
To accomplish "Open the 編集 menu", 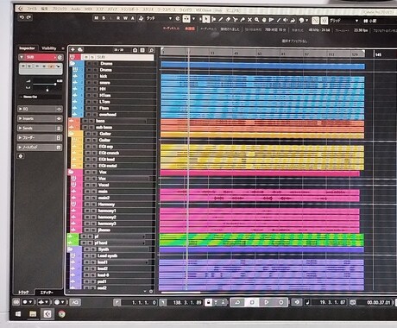I will pos(44,9).
